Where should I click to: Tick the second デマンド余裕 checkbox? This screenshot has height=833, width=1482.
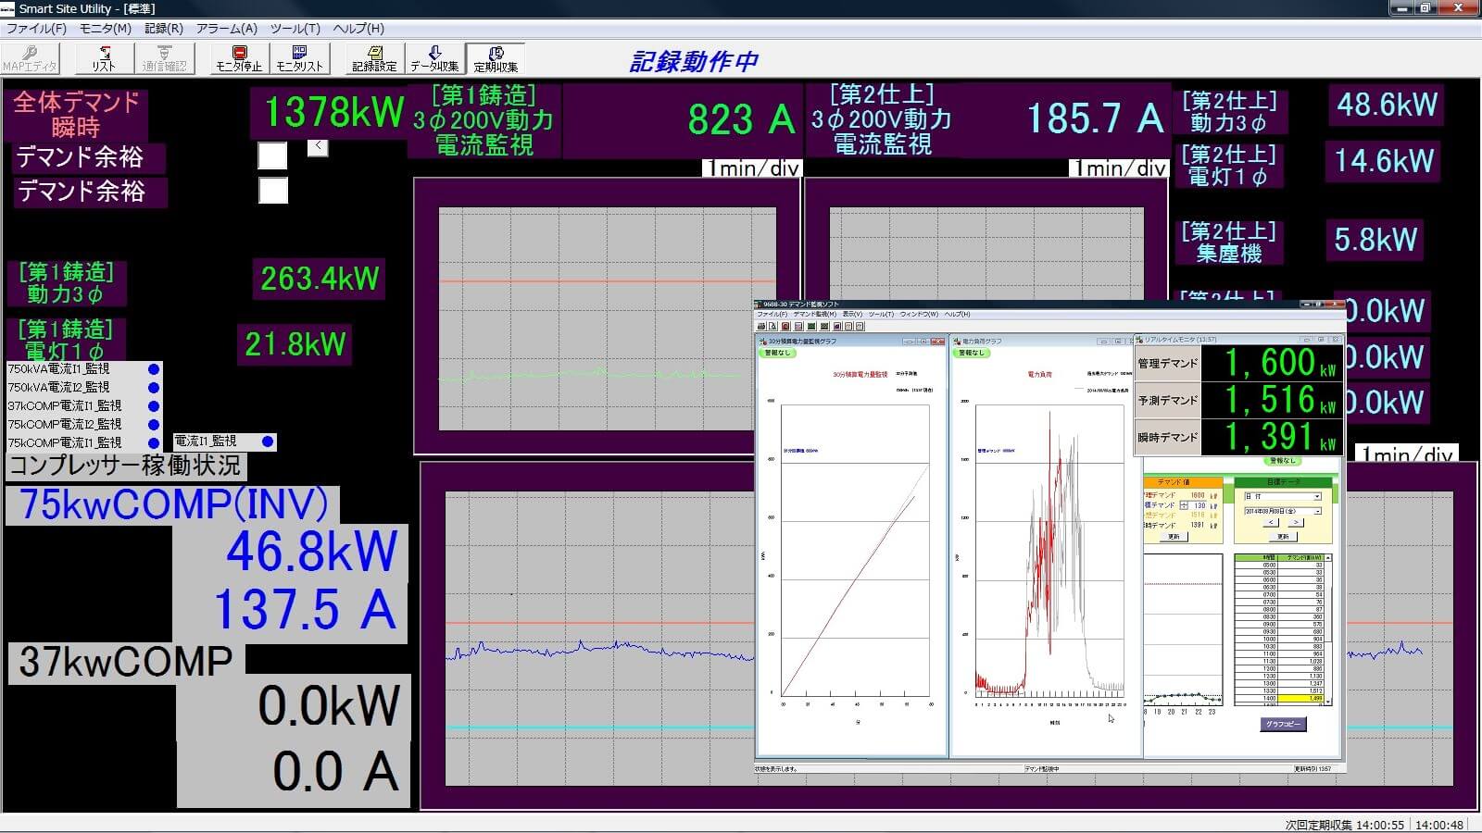[x=272, y=191]
